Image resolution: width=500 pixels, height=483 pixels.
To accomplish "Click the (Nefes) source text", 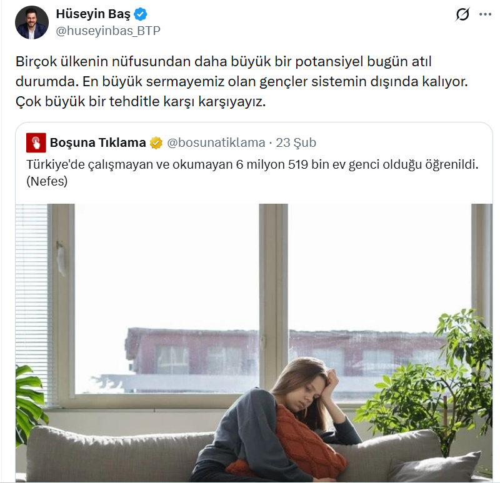I will click(x=47, y=181).
